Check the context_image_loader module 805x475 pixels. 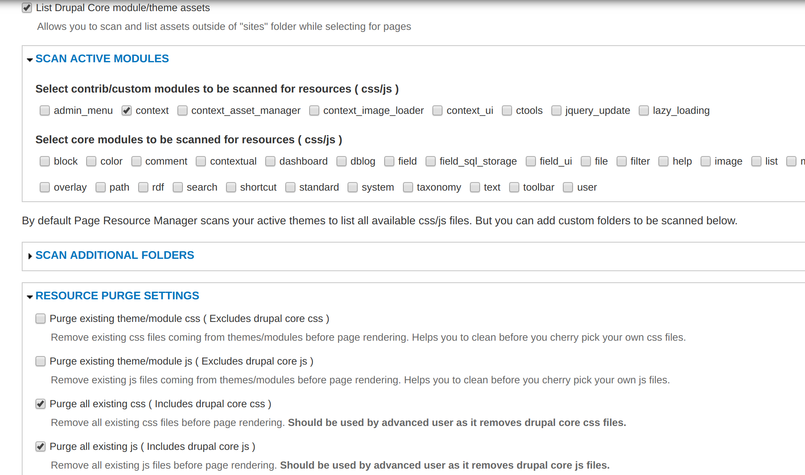click(314, 110)
